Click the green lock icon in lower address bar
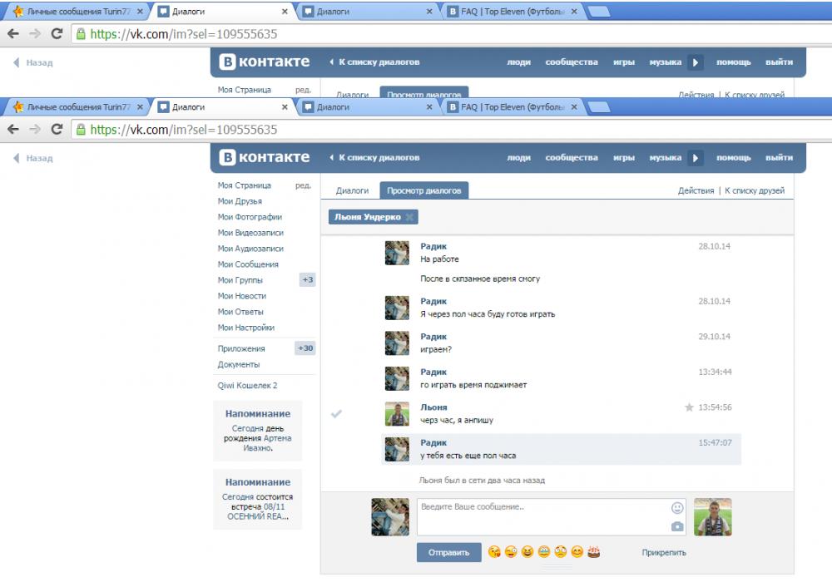Image resolution: width=832 pixels, height=582 pixels. tap(81, 130)
